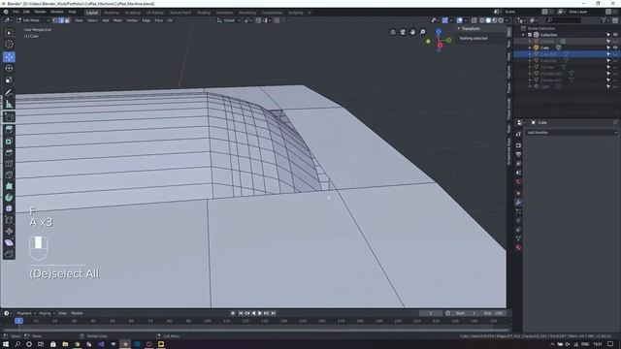Enable vertex select mode
621x349 pixels.
[55, 20]
